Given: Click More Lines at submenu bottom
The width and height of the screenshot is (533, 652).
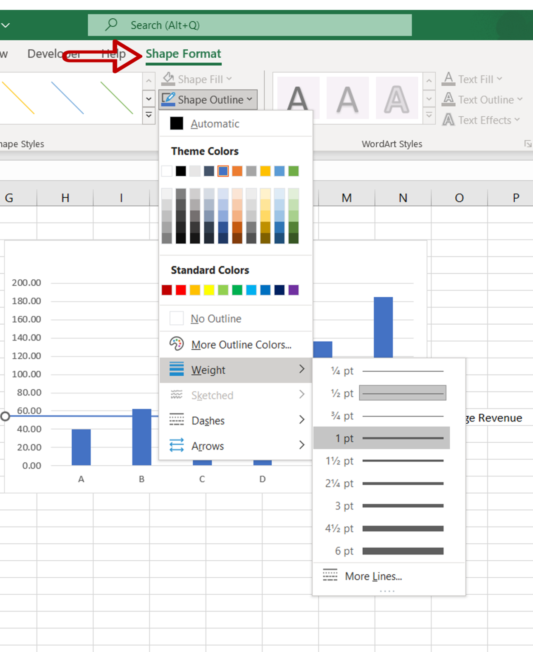Looking at the screenshot, I should click(373, 576).
